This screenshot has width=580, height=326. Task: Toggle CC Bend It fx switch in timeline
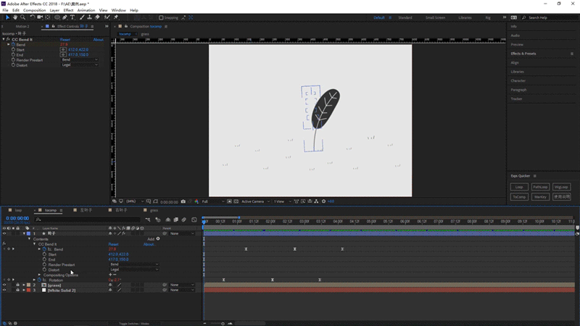coord(4,244)
